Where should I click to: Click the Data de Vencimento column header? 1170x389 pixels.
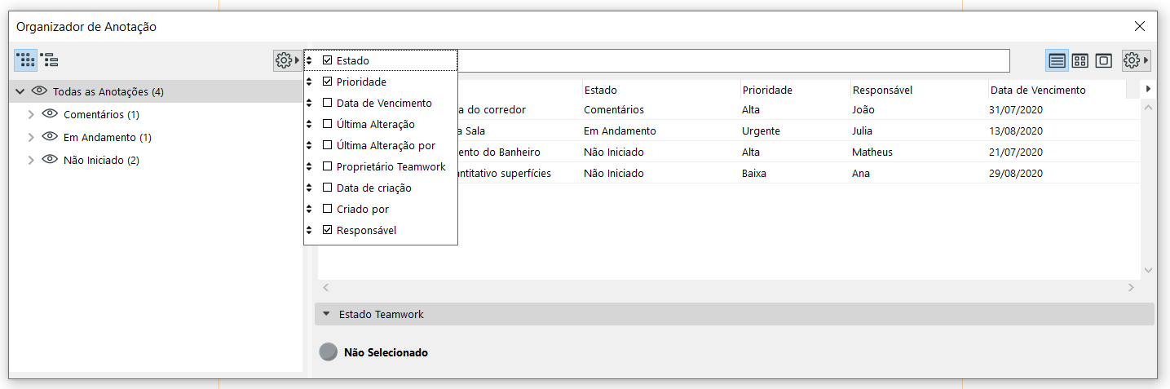pyautogui.click(x=1037, y=90)
